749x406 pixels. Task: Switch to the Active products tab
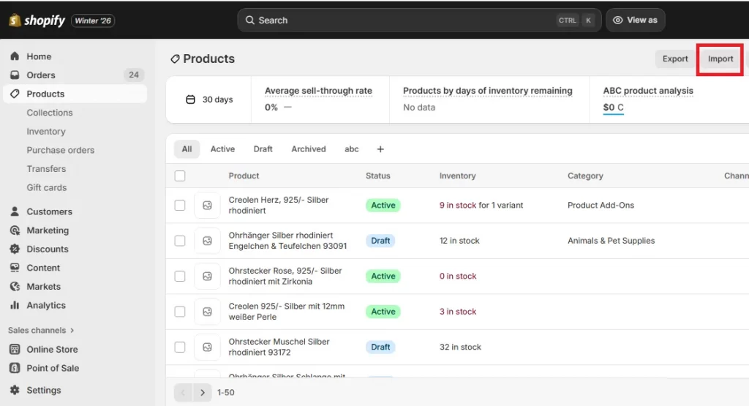tap(222, 149)
